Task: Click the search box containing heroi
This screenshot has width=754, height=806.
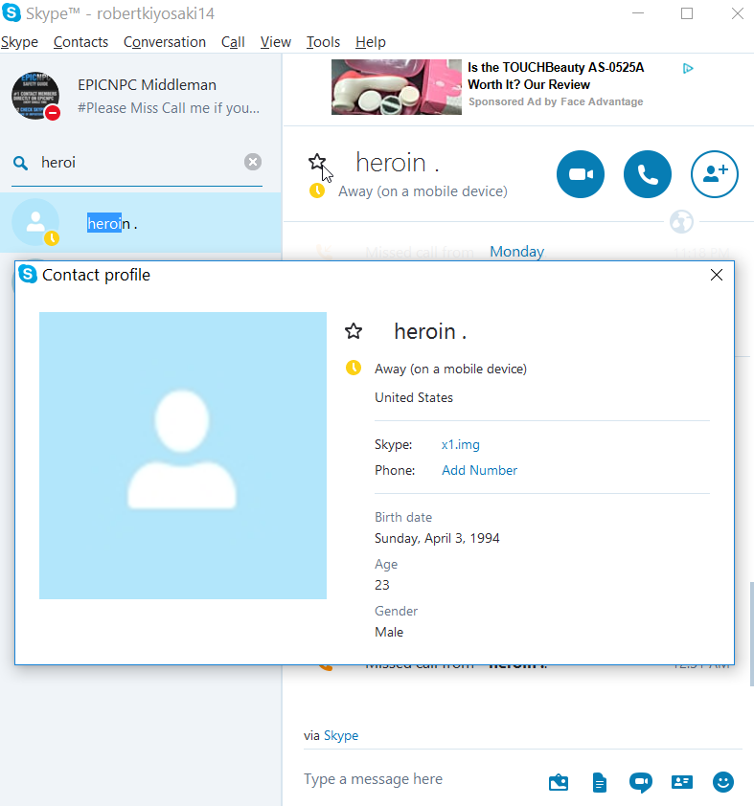Action: 139,163
